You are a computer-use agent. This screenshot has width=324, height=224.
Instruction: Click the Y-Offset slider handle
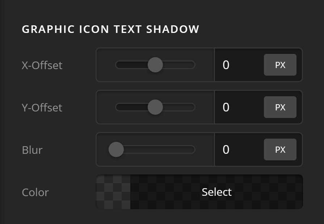click(x=155, y=107)
